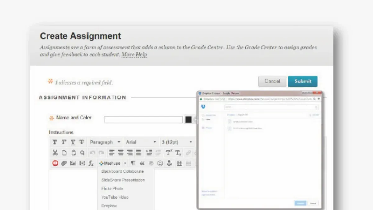The height and width of the screenshot is (210, 373).
Task: Insert copyright symbol icon
Action: (x=151, y=163)
